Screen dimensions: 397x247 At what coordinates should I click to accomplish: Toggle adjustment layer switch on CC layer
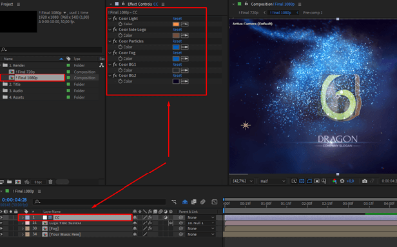(166, 217)
